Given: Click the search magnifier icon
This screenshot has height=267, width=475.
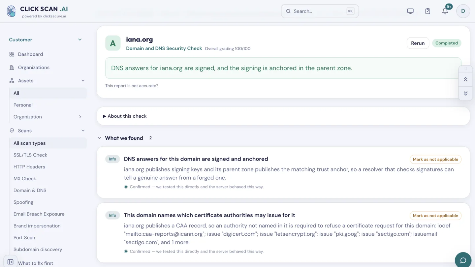Looking at the screenshot, I should (288, 11).
